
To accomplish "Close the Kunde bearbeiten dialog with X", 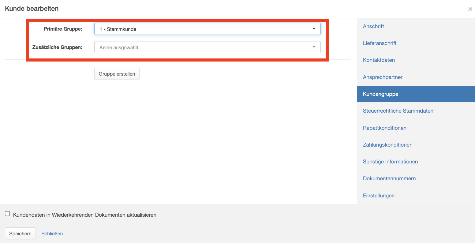I will pos(470,9).
